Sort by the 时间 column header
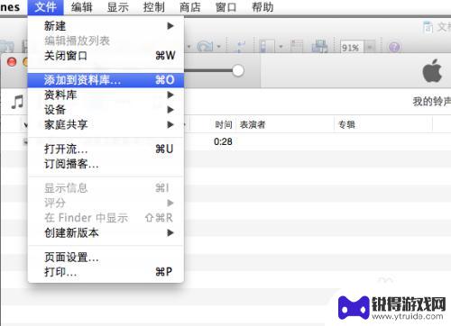The image size is (451, 326). (x=224, y=124)
